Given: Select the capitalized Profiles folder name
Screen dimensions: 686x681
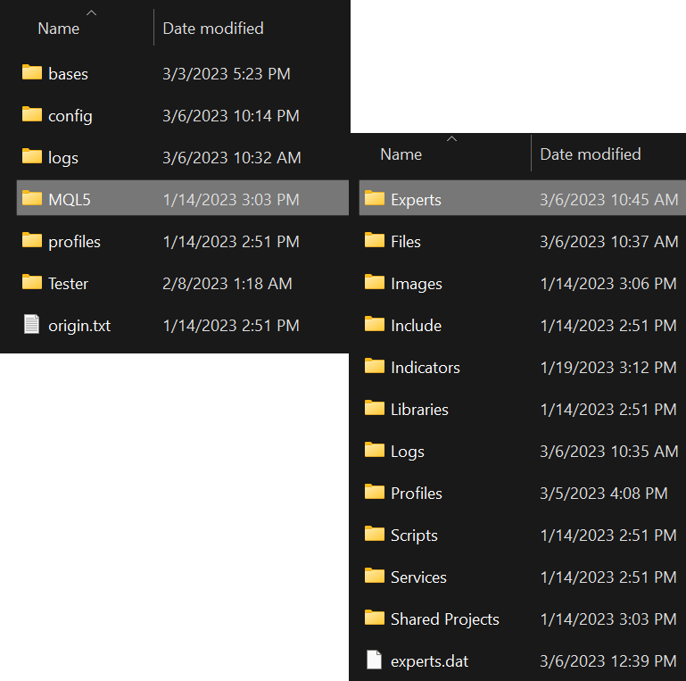Looking at the screenshot, I should click(417, 494).
